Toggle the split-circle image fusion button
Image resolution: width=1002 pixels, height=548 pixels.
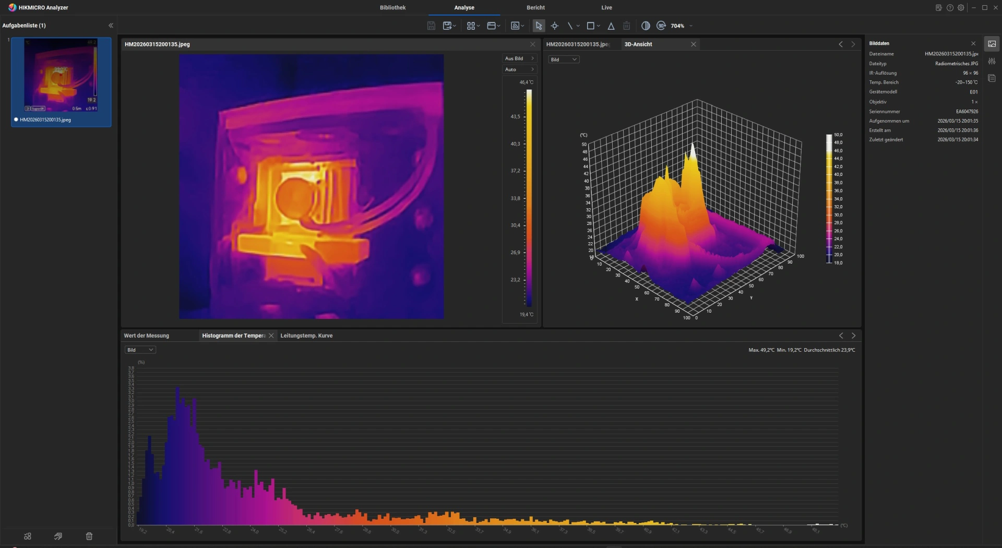click(646, 26)
